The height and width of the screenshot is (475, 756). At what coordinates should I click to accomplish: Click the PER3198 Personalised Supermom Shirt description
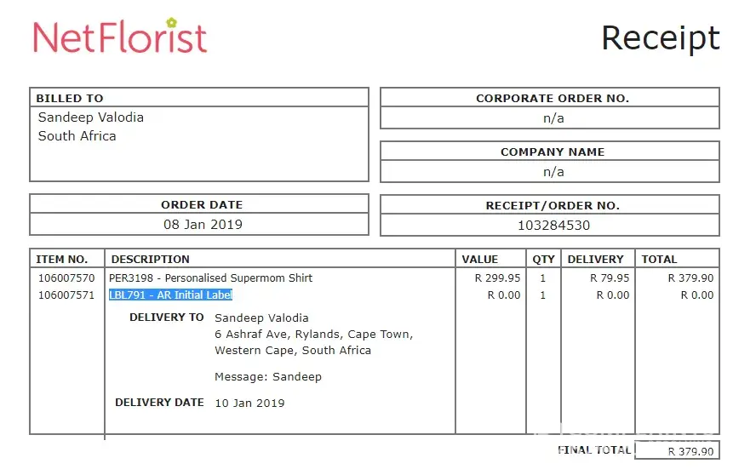coord(210,278)
